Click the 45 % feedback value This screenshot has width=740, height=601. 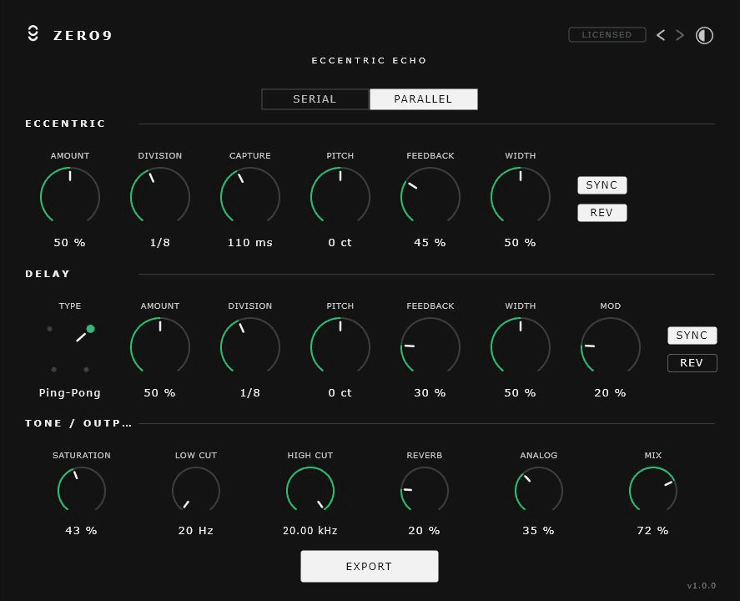pos(430,243)
